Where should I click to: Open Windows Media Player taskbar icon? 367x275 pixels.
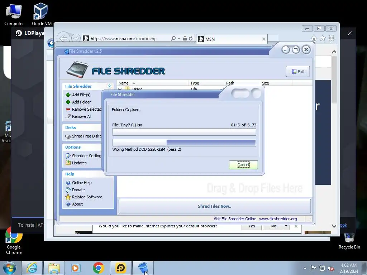click(x=76, y=268)
